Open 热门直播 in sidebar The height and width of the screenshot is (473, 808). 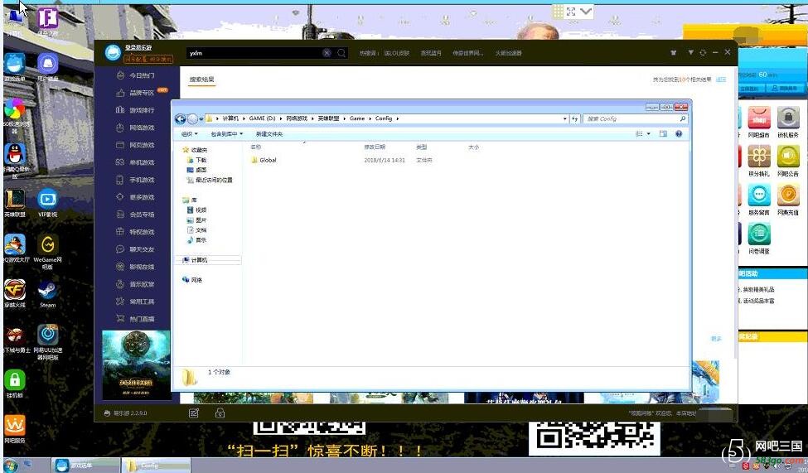click(x=136, y=319)
